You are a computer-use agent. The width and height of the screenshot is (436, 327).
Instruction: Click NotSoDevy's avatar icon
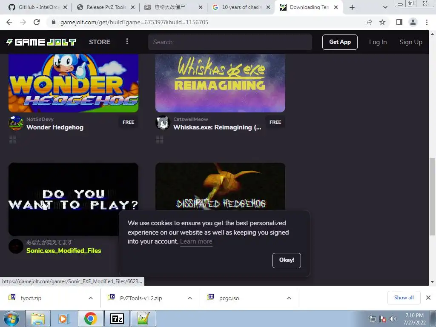tap(16, 123)
